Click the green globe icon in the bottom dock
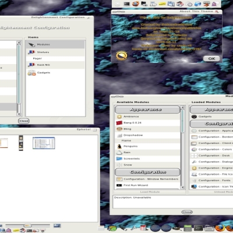This screenshot has width=233, height=233. (112, 228)
